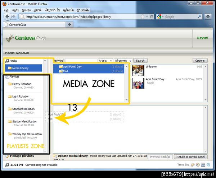Screen dimensions: 216x178
Task: Click the browser forward arrow
Action: tap(14, 17)
